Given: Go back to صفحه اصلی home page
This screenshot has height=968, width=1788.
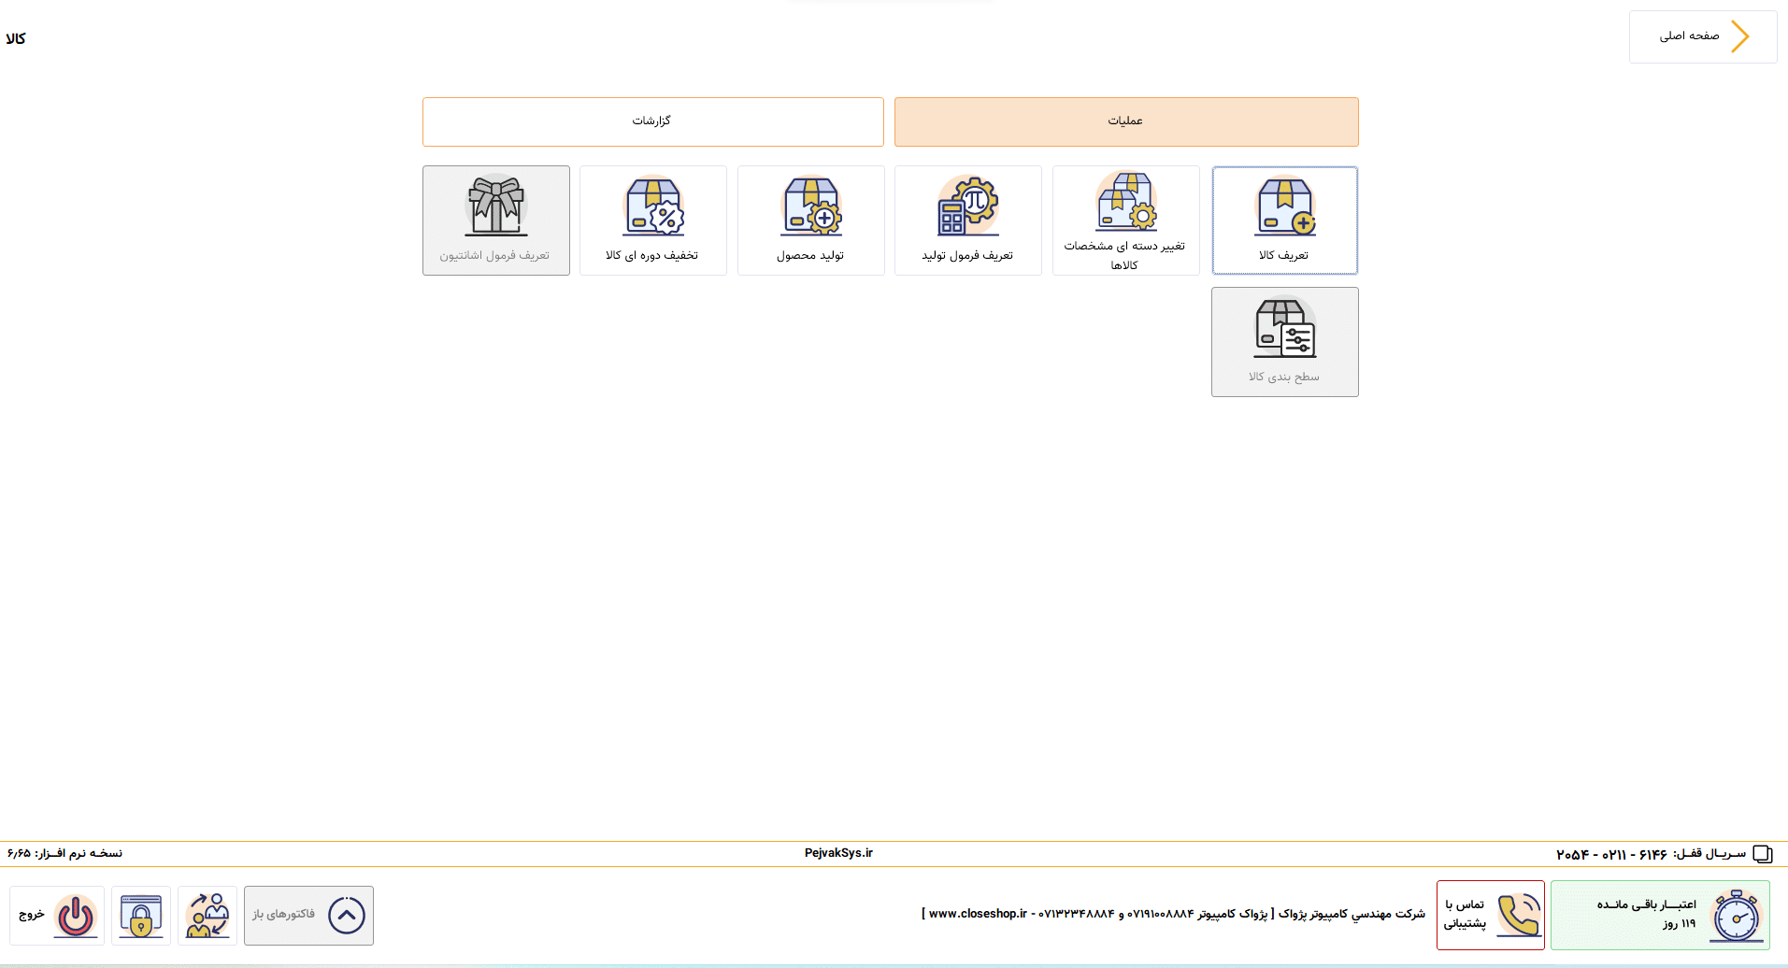Looking at the screenshot, I should click(1703, 36).
